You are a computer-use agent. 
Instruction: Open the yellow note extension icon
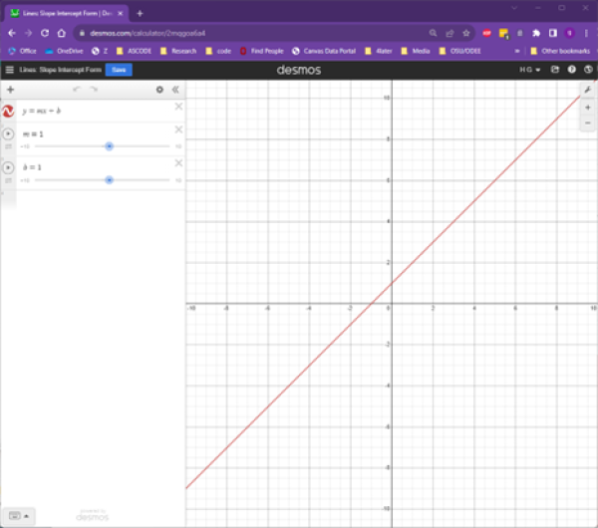(503, 34)
